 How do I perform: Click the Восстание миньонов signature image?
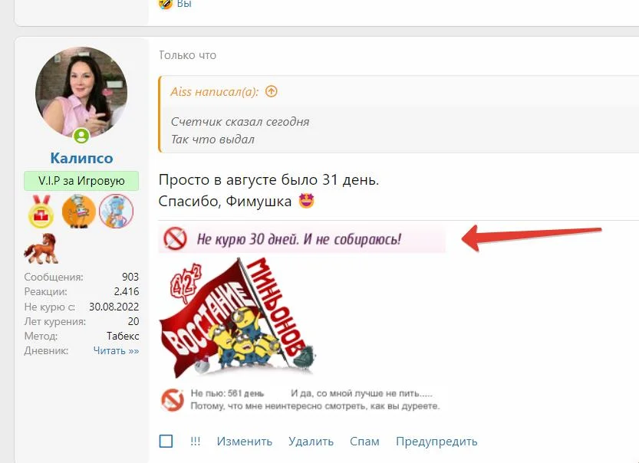(x=237, y=317)
